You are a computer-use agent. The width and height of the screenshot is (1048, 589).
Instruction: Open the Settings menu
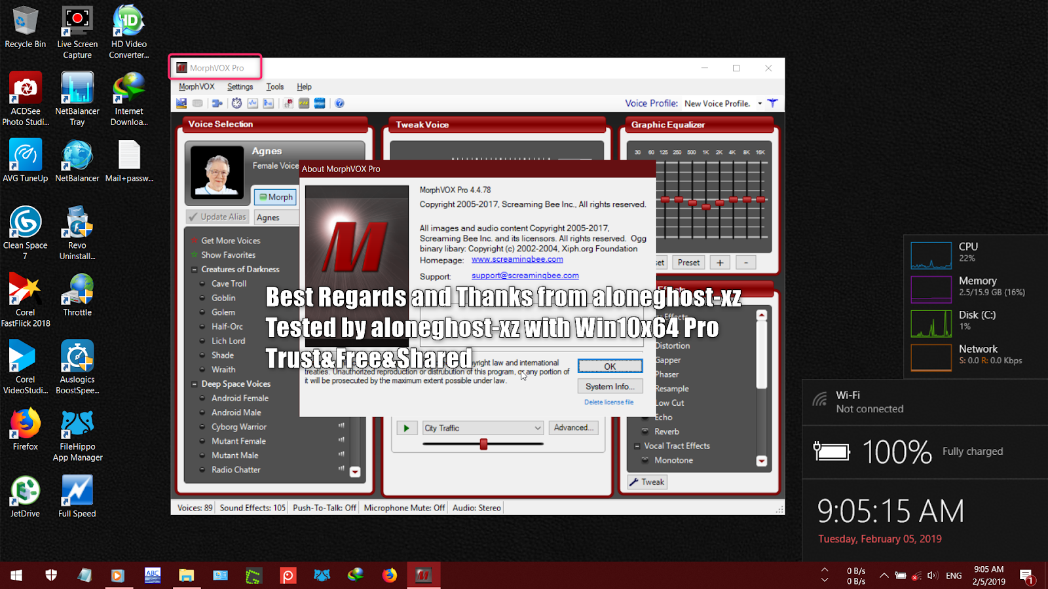click(240, 86)
